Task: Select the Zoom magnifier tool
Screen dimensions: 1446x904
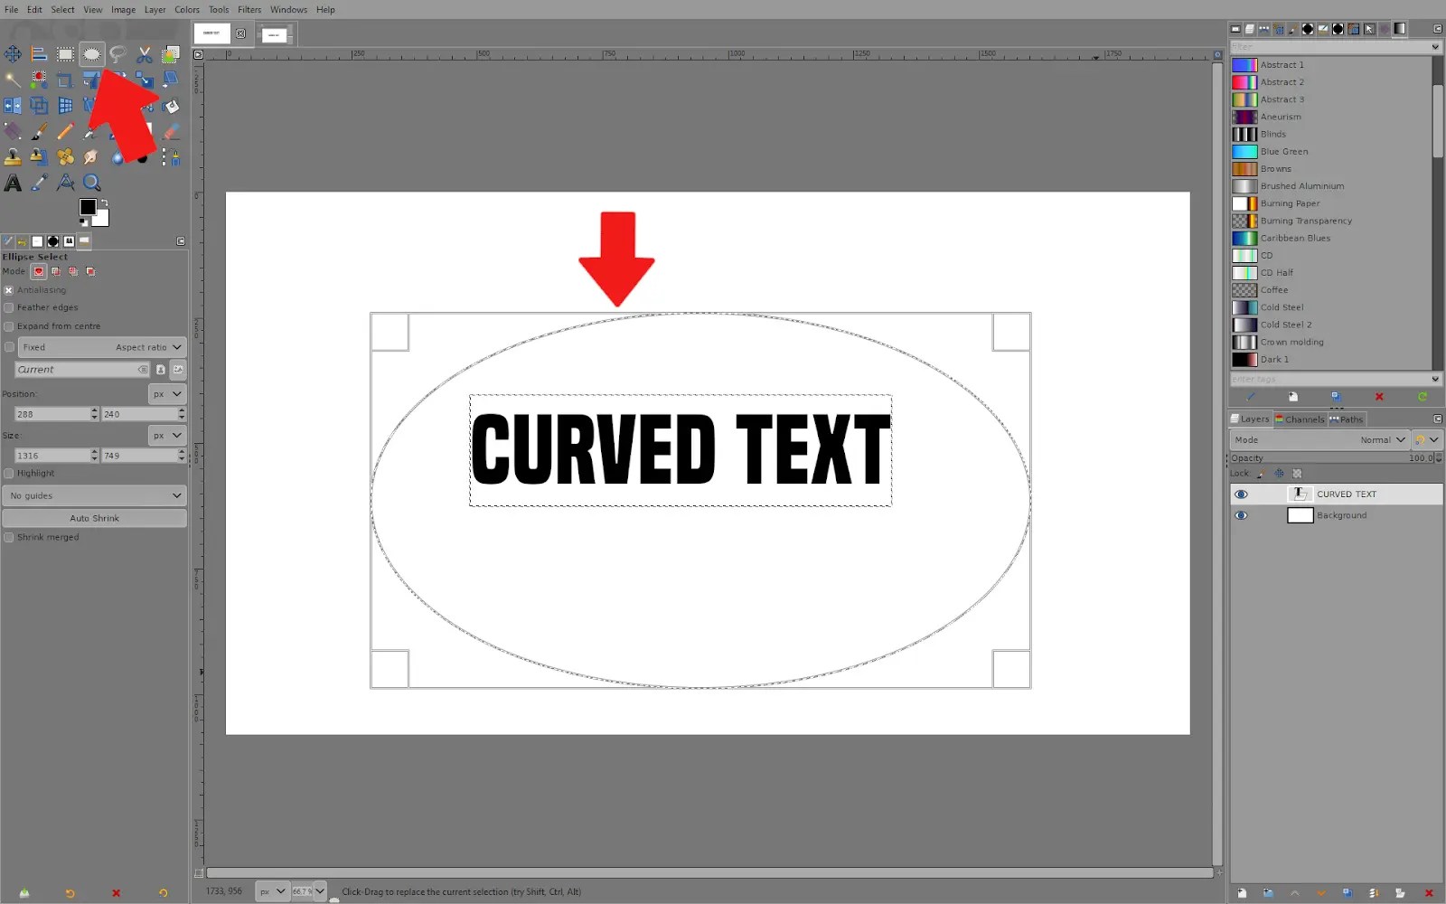Action: (x=92, y=182)
